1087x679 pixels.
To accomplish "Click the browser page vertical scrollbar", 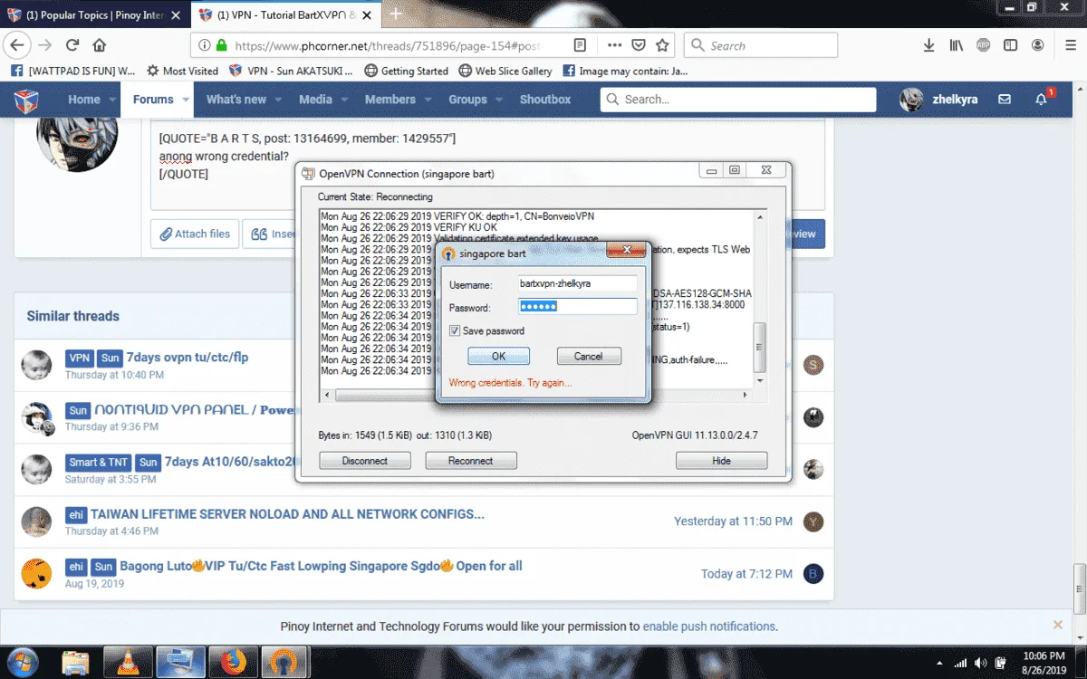I will (1080, 362).
